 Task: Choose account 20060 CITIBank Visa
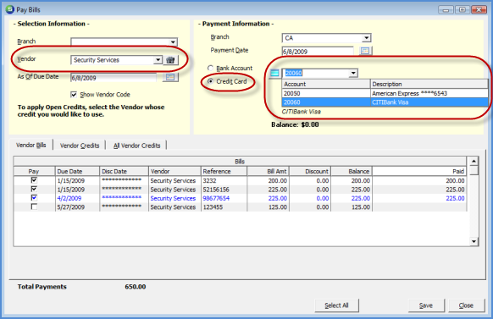click(x=385, y=102)
